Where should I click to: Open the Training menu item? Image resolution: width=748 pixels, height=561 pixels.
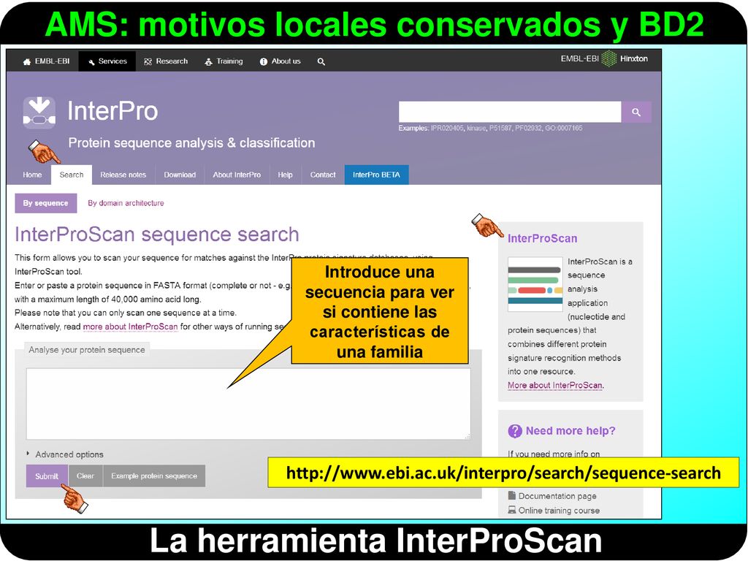pyautogui.click(x=224, y=61)
